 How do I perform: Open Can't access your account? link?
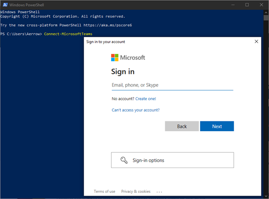[136, 110]
